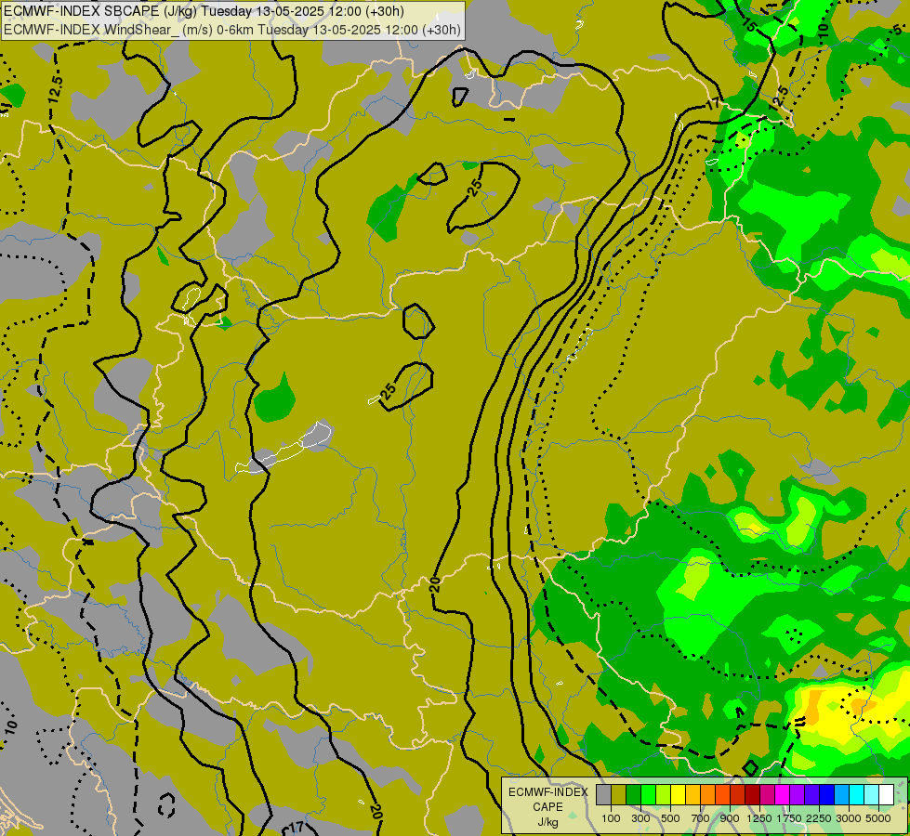Click the SBCAPE title line in the header
The image size is (910, 836).
pyautogui.click(x=204, y=11)
